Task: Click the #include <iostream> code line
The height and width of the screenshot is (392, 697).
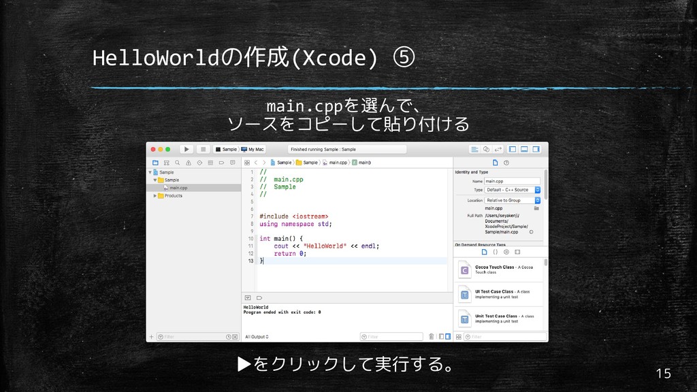Action: pyautogui.click(x=294, y=216)
